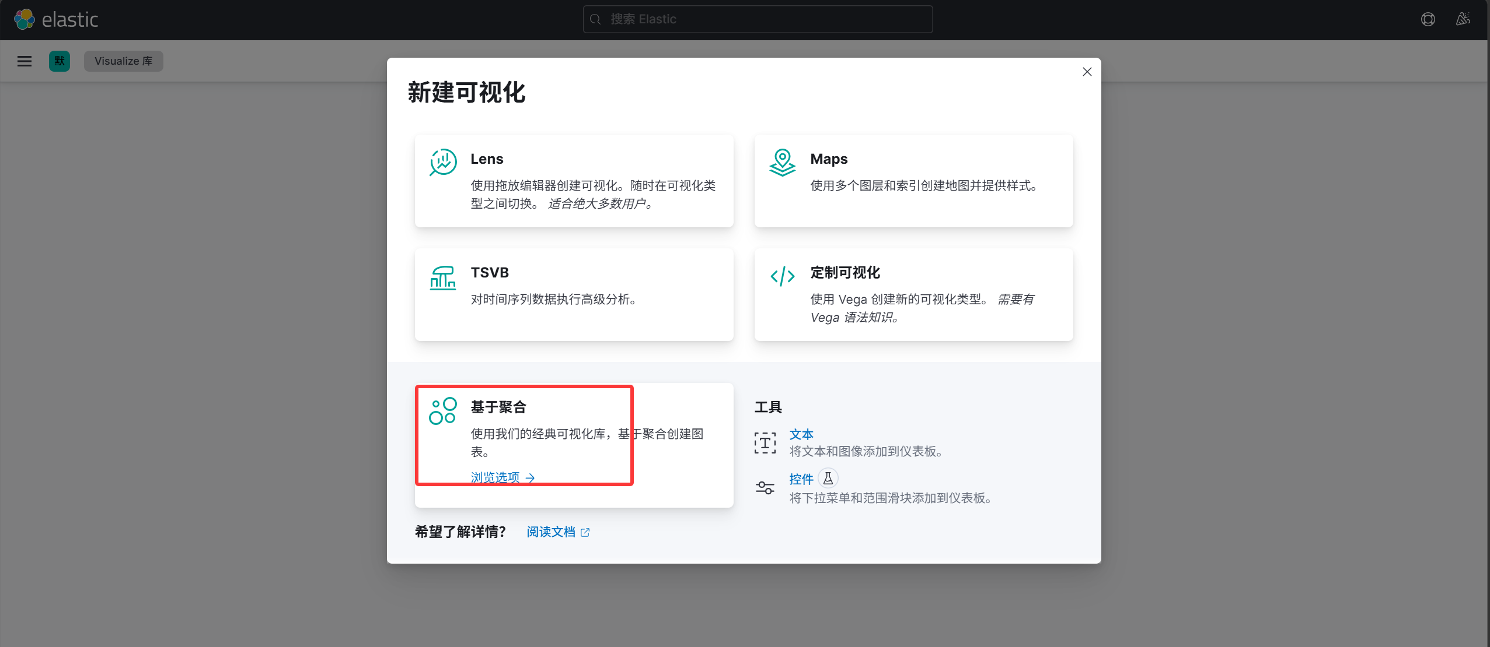Open the hamburger navigation menu
Image resolution: width=1490 pixels, height=647 pixels.
click(x=25, y=61)
